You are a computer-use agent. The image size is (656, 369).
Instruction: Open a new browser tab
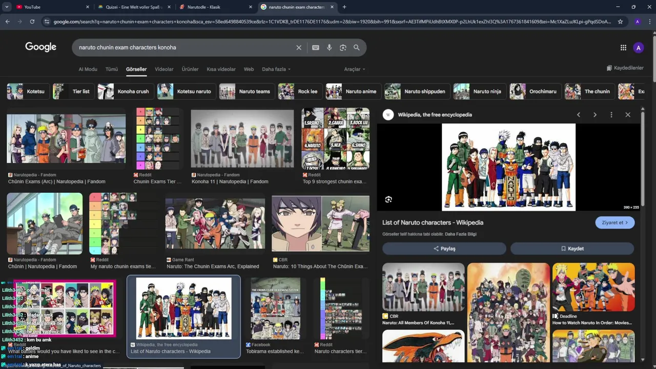344,7
